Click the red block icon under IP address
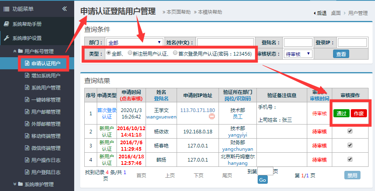Viewport: 375px width, 191px height. click(212, 116)
